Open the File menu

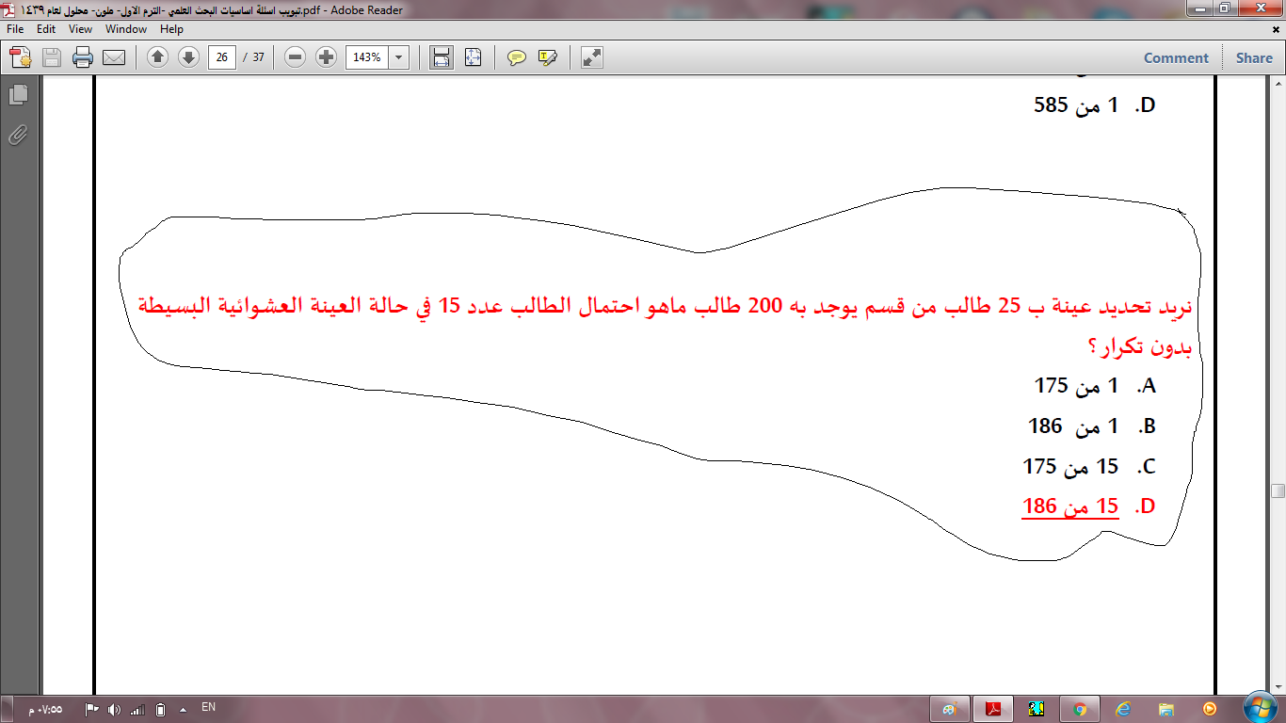tap(15, 29)
